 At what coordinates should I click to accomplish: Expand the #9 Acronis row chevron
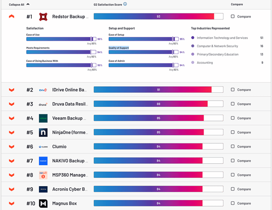pyautogui.click(x=11, y=189)
